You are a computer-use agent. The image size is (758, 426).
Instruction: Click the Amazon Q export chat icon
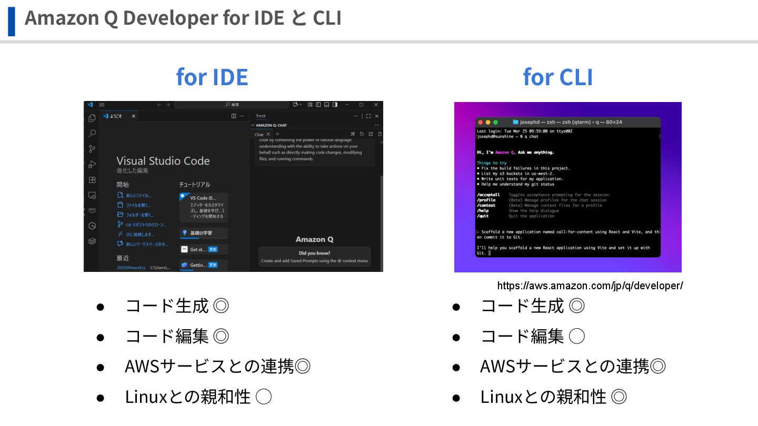(371, 134)
